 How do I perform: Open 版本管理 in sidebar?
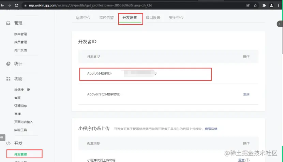click(x=20, y=34)
